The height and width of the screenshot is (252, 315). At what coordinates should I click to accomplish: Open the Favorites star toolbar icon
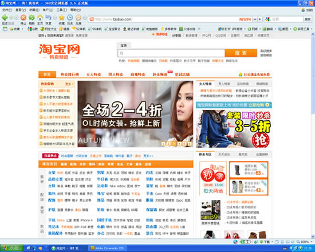click(x=62, y=18)
